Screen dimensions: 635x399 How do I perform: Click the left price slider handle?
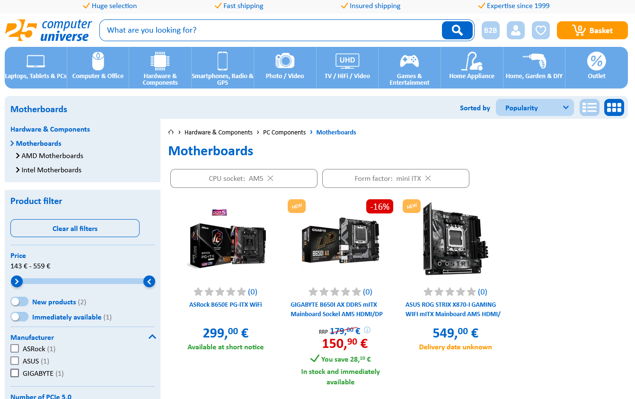[x=17, y=282]
